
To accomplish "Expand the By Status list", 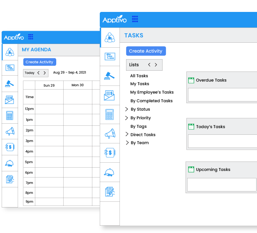I will tap(126, 109).
